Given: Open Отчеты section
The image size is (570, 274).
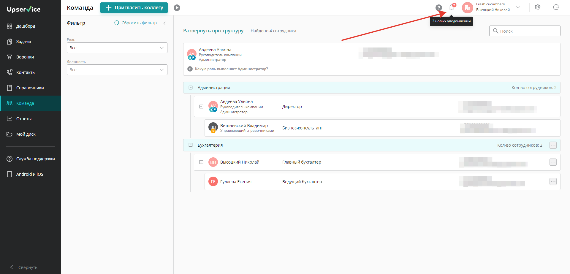Looking at the screenshot, I should click(x=30, y=119).
